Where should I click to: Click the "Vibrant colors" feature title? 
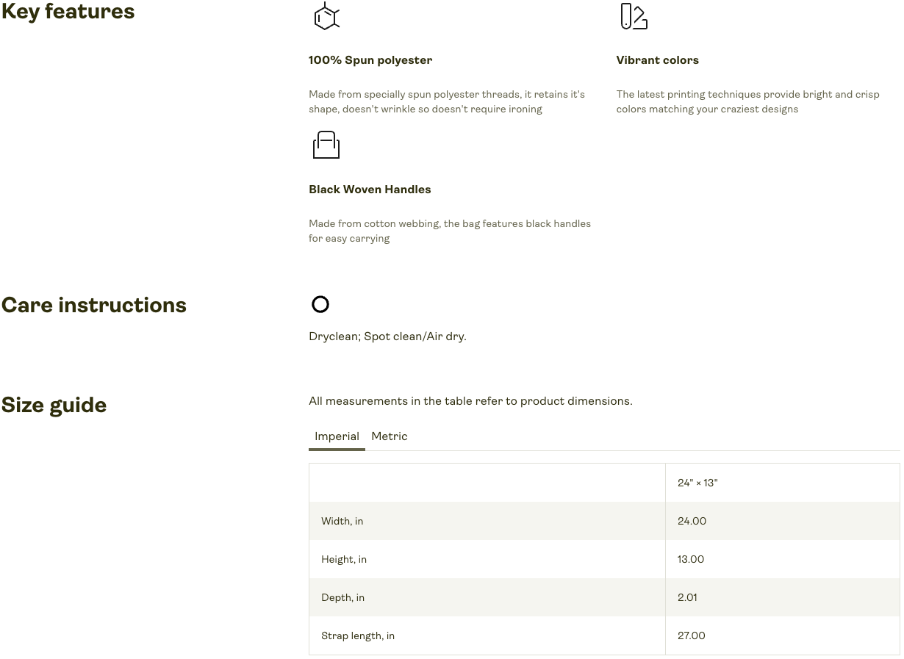(x=657, y=60)
